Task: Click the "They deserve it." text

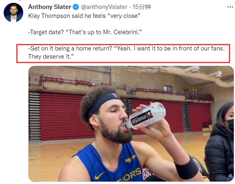Action: point(51,57)
